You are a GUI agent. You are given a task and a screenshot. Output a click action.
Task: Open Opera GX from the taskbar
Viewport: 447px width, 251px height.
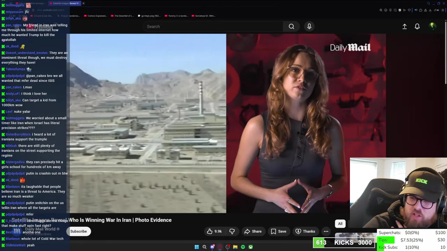coord(220,247)
